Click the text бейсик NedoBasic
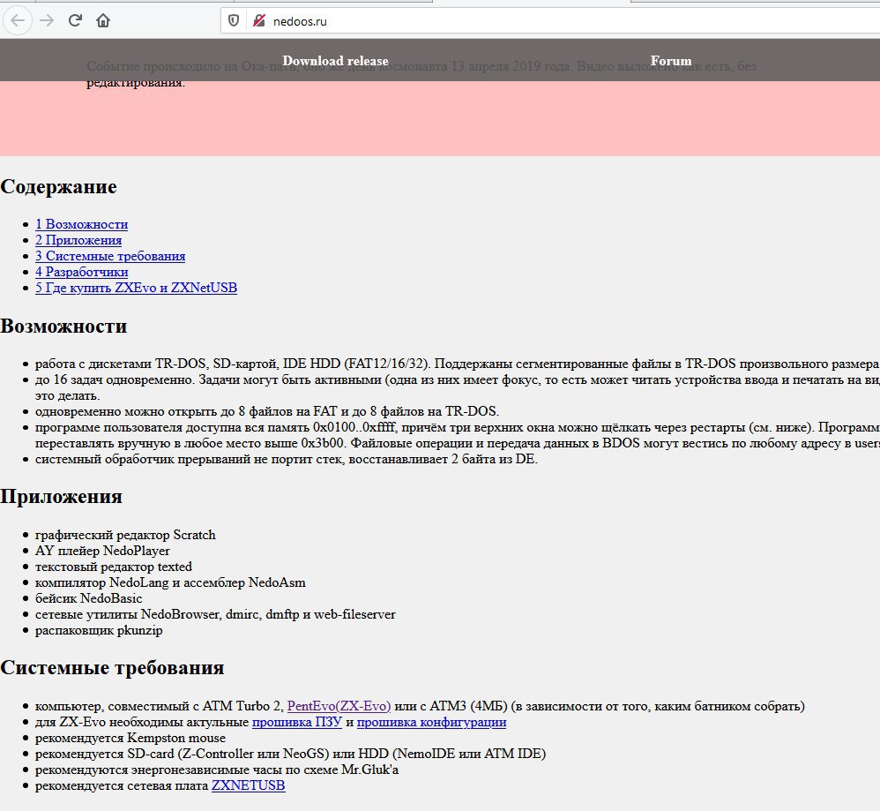880x811 pixels. pyautogui.click(x=89, y=598)
